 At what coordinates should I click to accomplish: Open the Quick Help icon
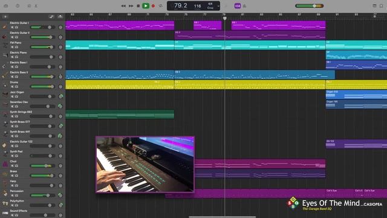pyautogui.click(x=18, y=5)
